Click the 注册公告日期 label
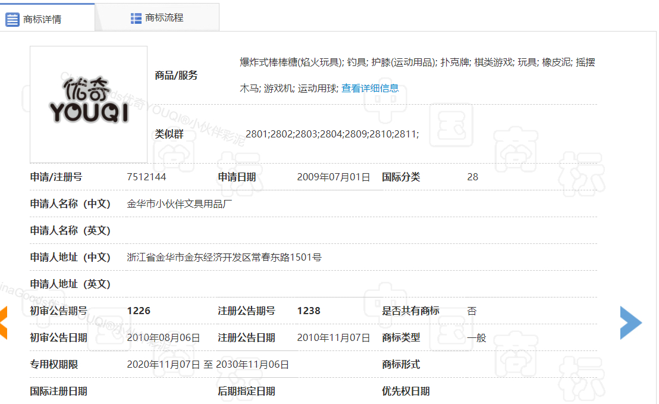The height and width of the screenshot is (404, 659). tap(246, 337)
